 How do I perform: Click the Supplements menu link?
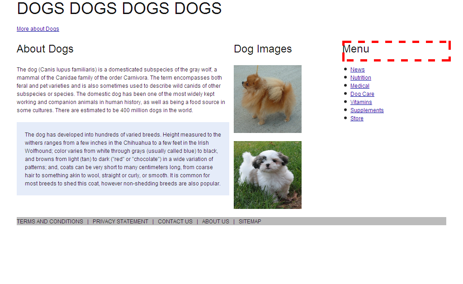tap(367, 110)
